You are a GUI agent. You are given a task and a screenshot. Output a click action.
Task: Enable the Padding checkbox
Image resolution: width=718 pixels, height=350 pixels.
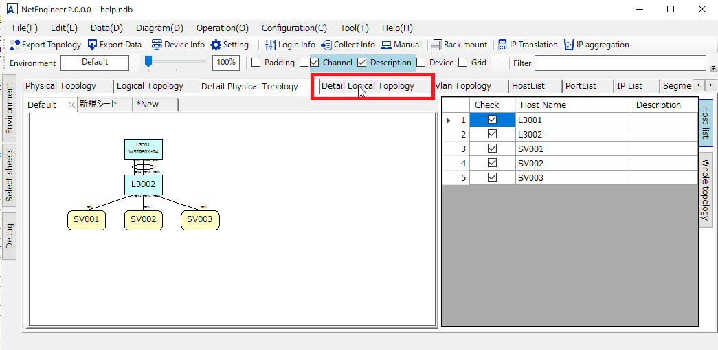[x=256, y=63]
